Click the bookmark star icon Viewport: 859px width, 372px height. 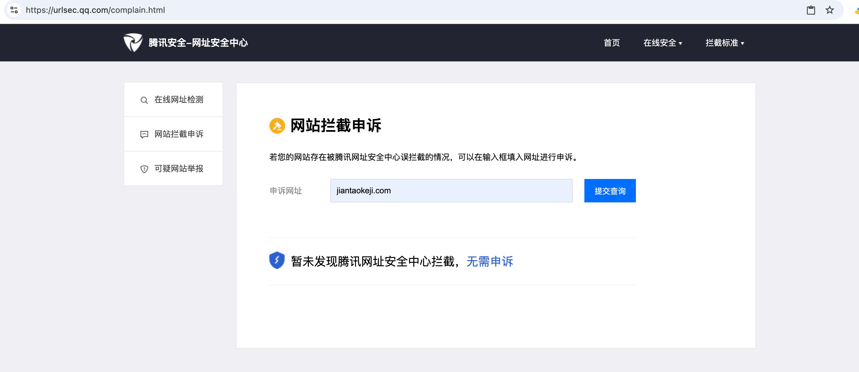(x=829, y=10)
